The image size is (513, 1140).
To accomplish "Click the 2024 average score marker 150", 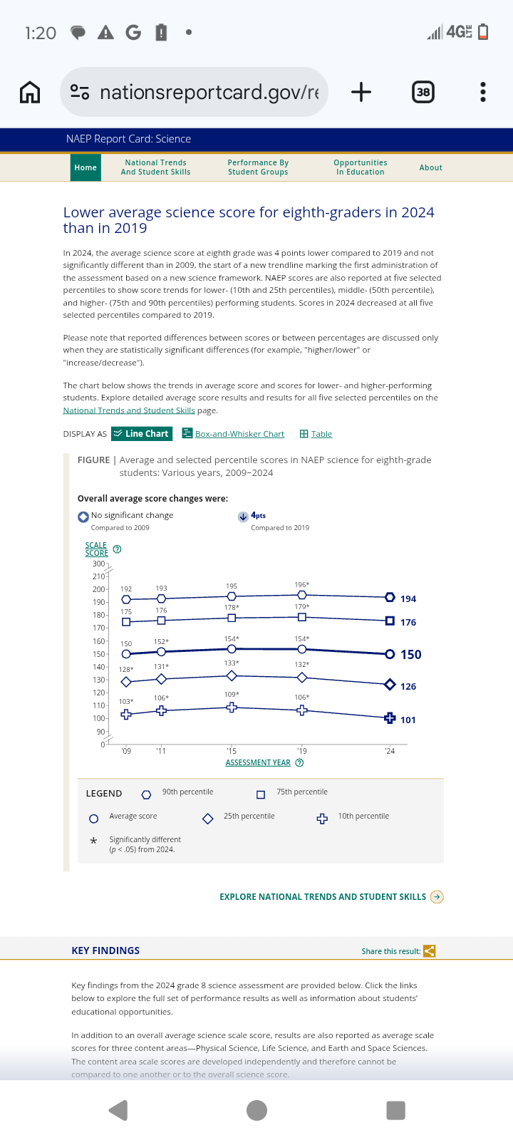I will [390, 654].
